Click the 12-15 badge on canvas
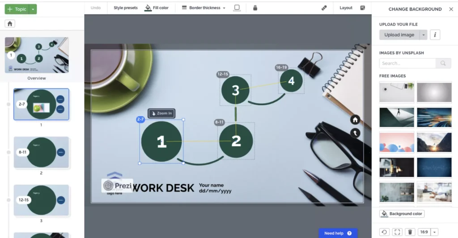The image size is (458, 238). [223, 74]
